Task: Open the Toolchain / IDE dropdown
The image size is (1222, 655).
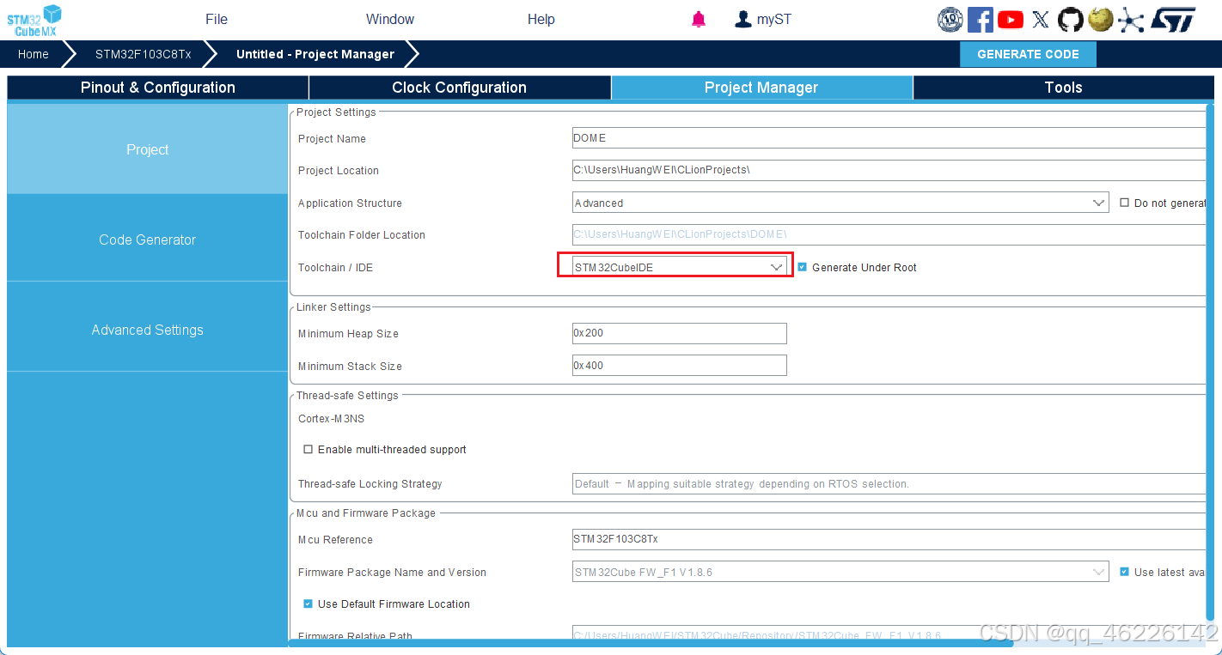Action: coord(680,267)
